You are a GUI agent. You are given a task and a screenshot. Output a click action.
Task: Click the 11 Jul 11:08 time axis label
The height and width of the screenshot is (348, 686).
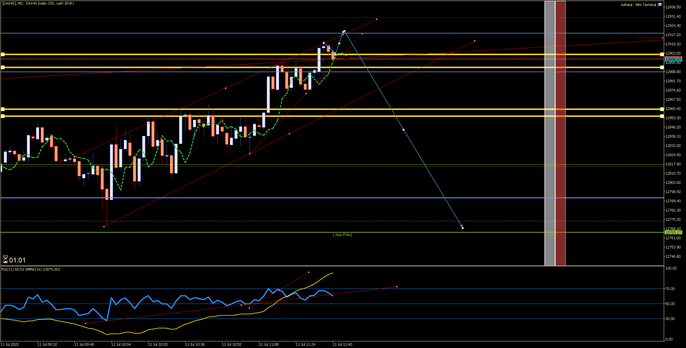(x=268, y=344)
